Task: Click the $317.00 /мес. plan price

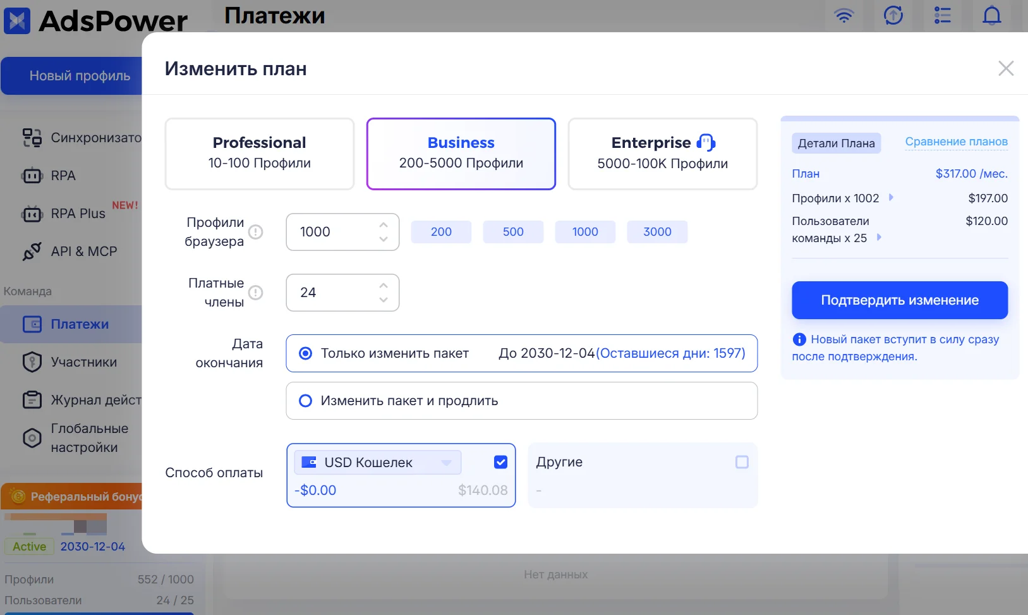Action: 971,174
